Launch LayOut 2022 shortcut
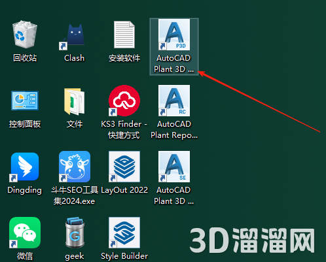This screenshot has height=262, width=326. pos(124,167)
